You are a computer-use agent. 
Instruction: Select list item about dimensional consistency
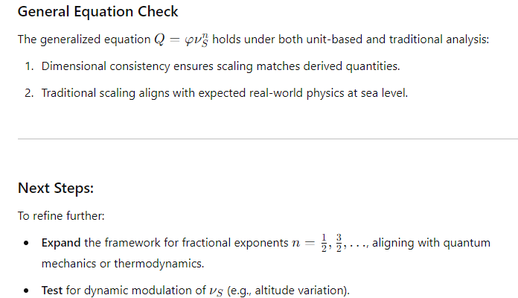[220, 66]
